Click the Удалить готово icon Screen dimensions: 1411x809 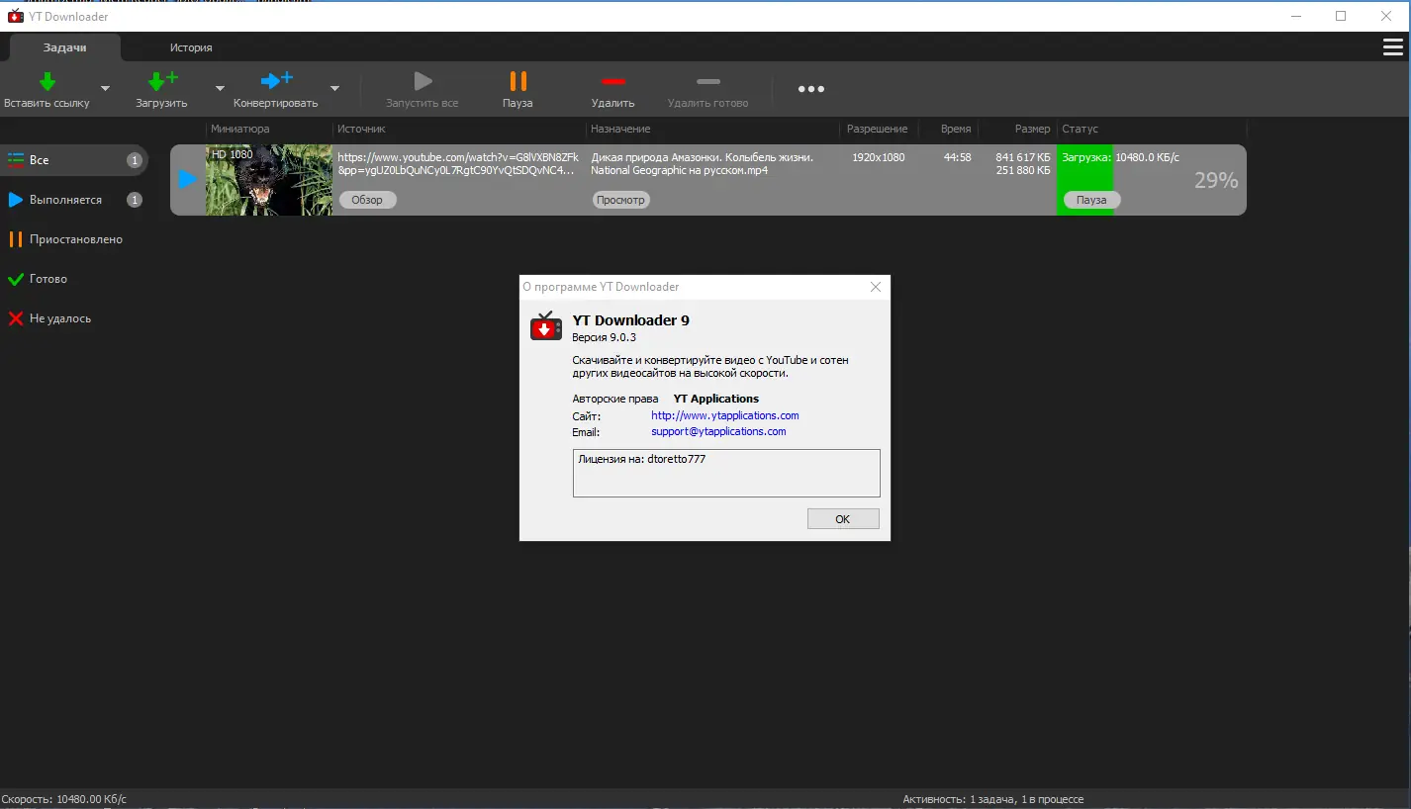coord(708,81)
